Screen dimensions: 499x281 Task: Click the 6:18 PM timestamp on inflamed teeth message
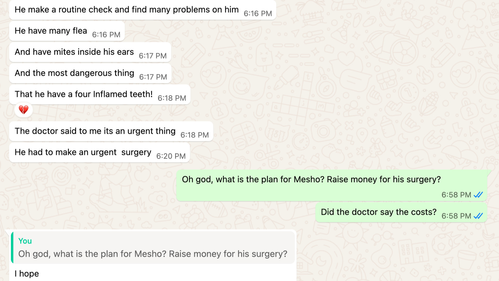172,98
